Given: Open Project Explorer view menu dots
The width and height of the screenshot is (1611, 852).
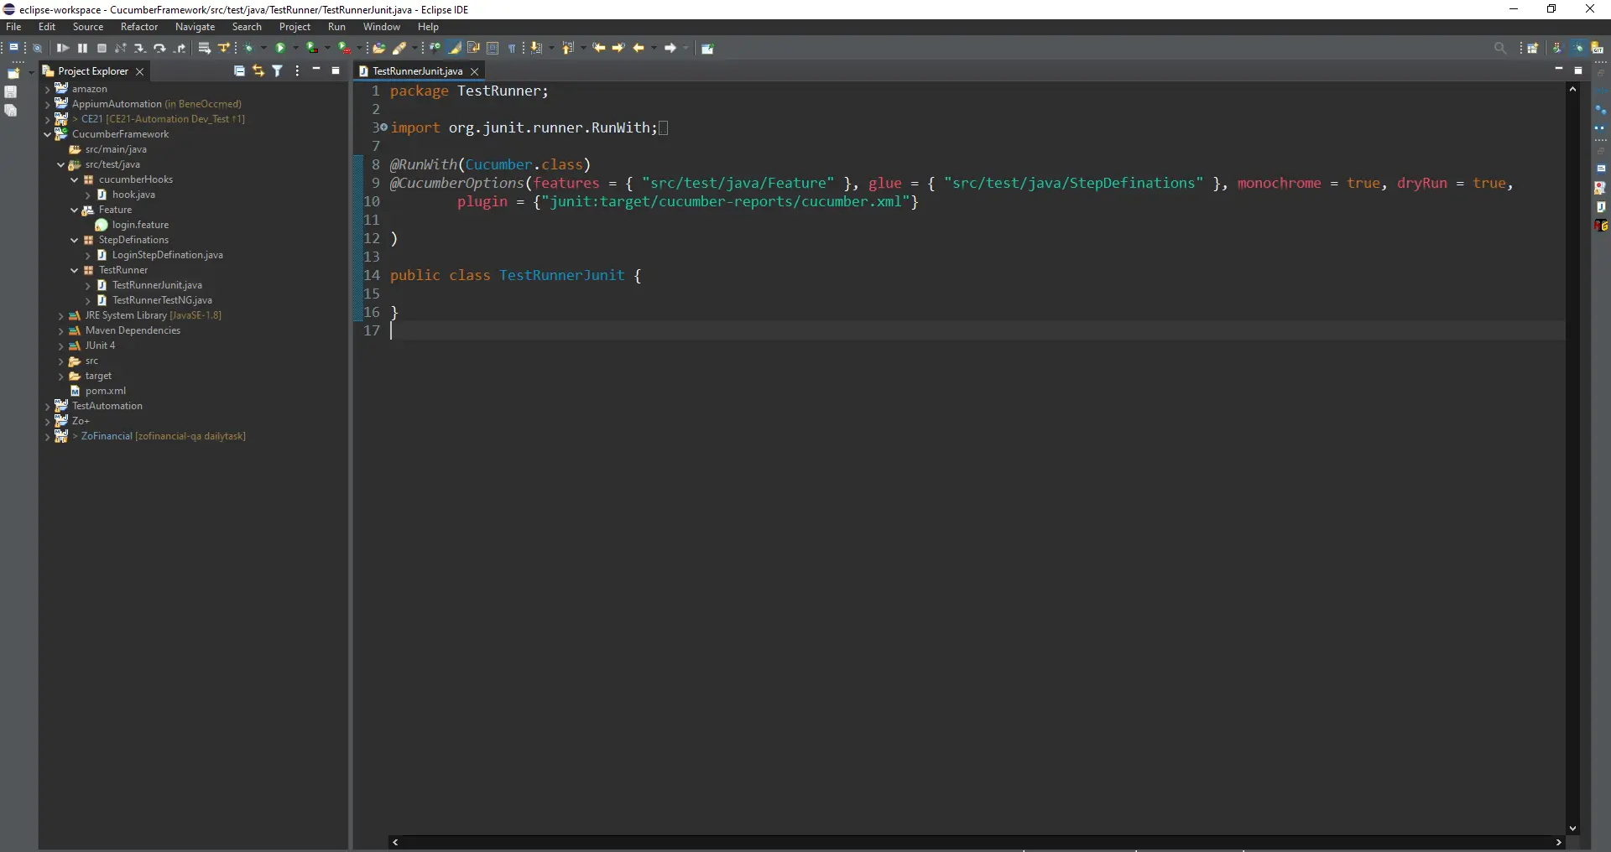Looking at the screenshot, I should click(x=298, y=71).
